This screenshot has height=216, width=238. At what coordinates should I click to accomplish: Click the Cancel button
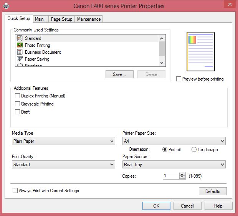[x=187, y=206]
